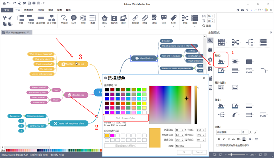Select the format painter brush
The width and height of the screenshot is (274, 158).
pos(10,18)
